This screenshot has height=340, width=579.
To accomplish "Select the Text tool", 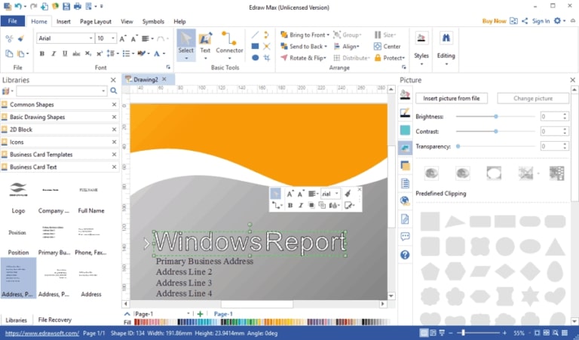I will click(205, 45).
